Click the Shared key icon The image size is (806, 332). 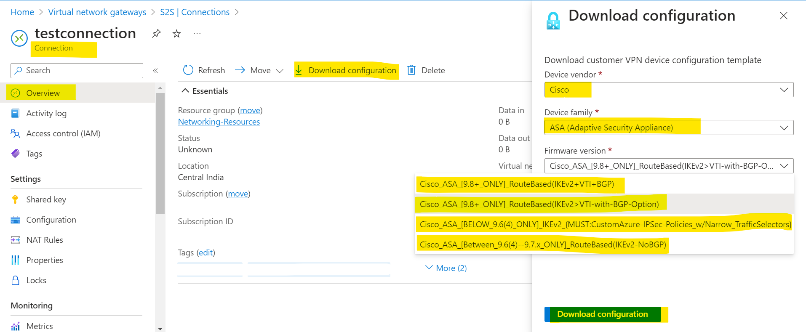click(15, 199)
